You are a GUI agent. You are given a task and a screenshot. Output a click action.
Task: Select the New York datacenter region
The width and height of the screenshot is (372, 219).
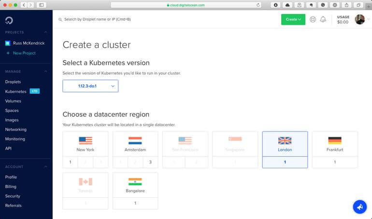(x=85, y=144)
